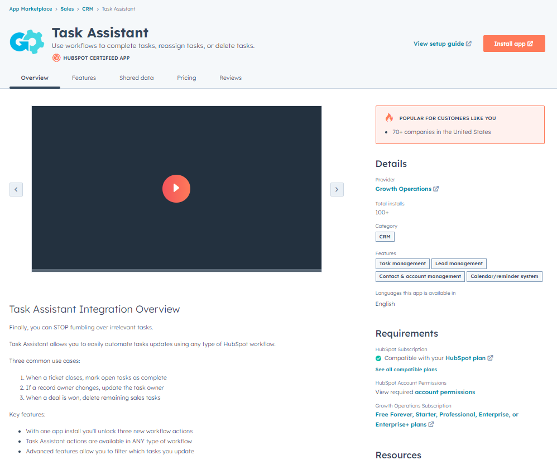The image size is (557, 460).
Task: Select the Shared data tab
Action: [x=136, y=78]
